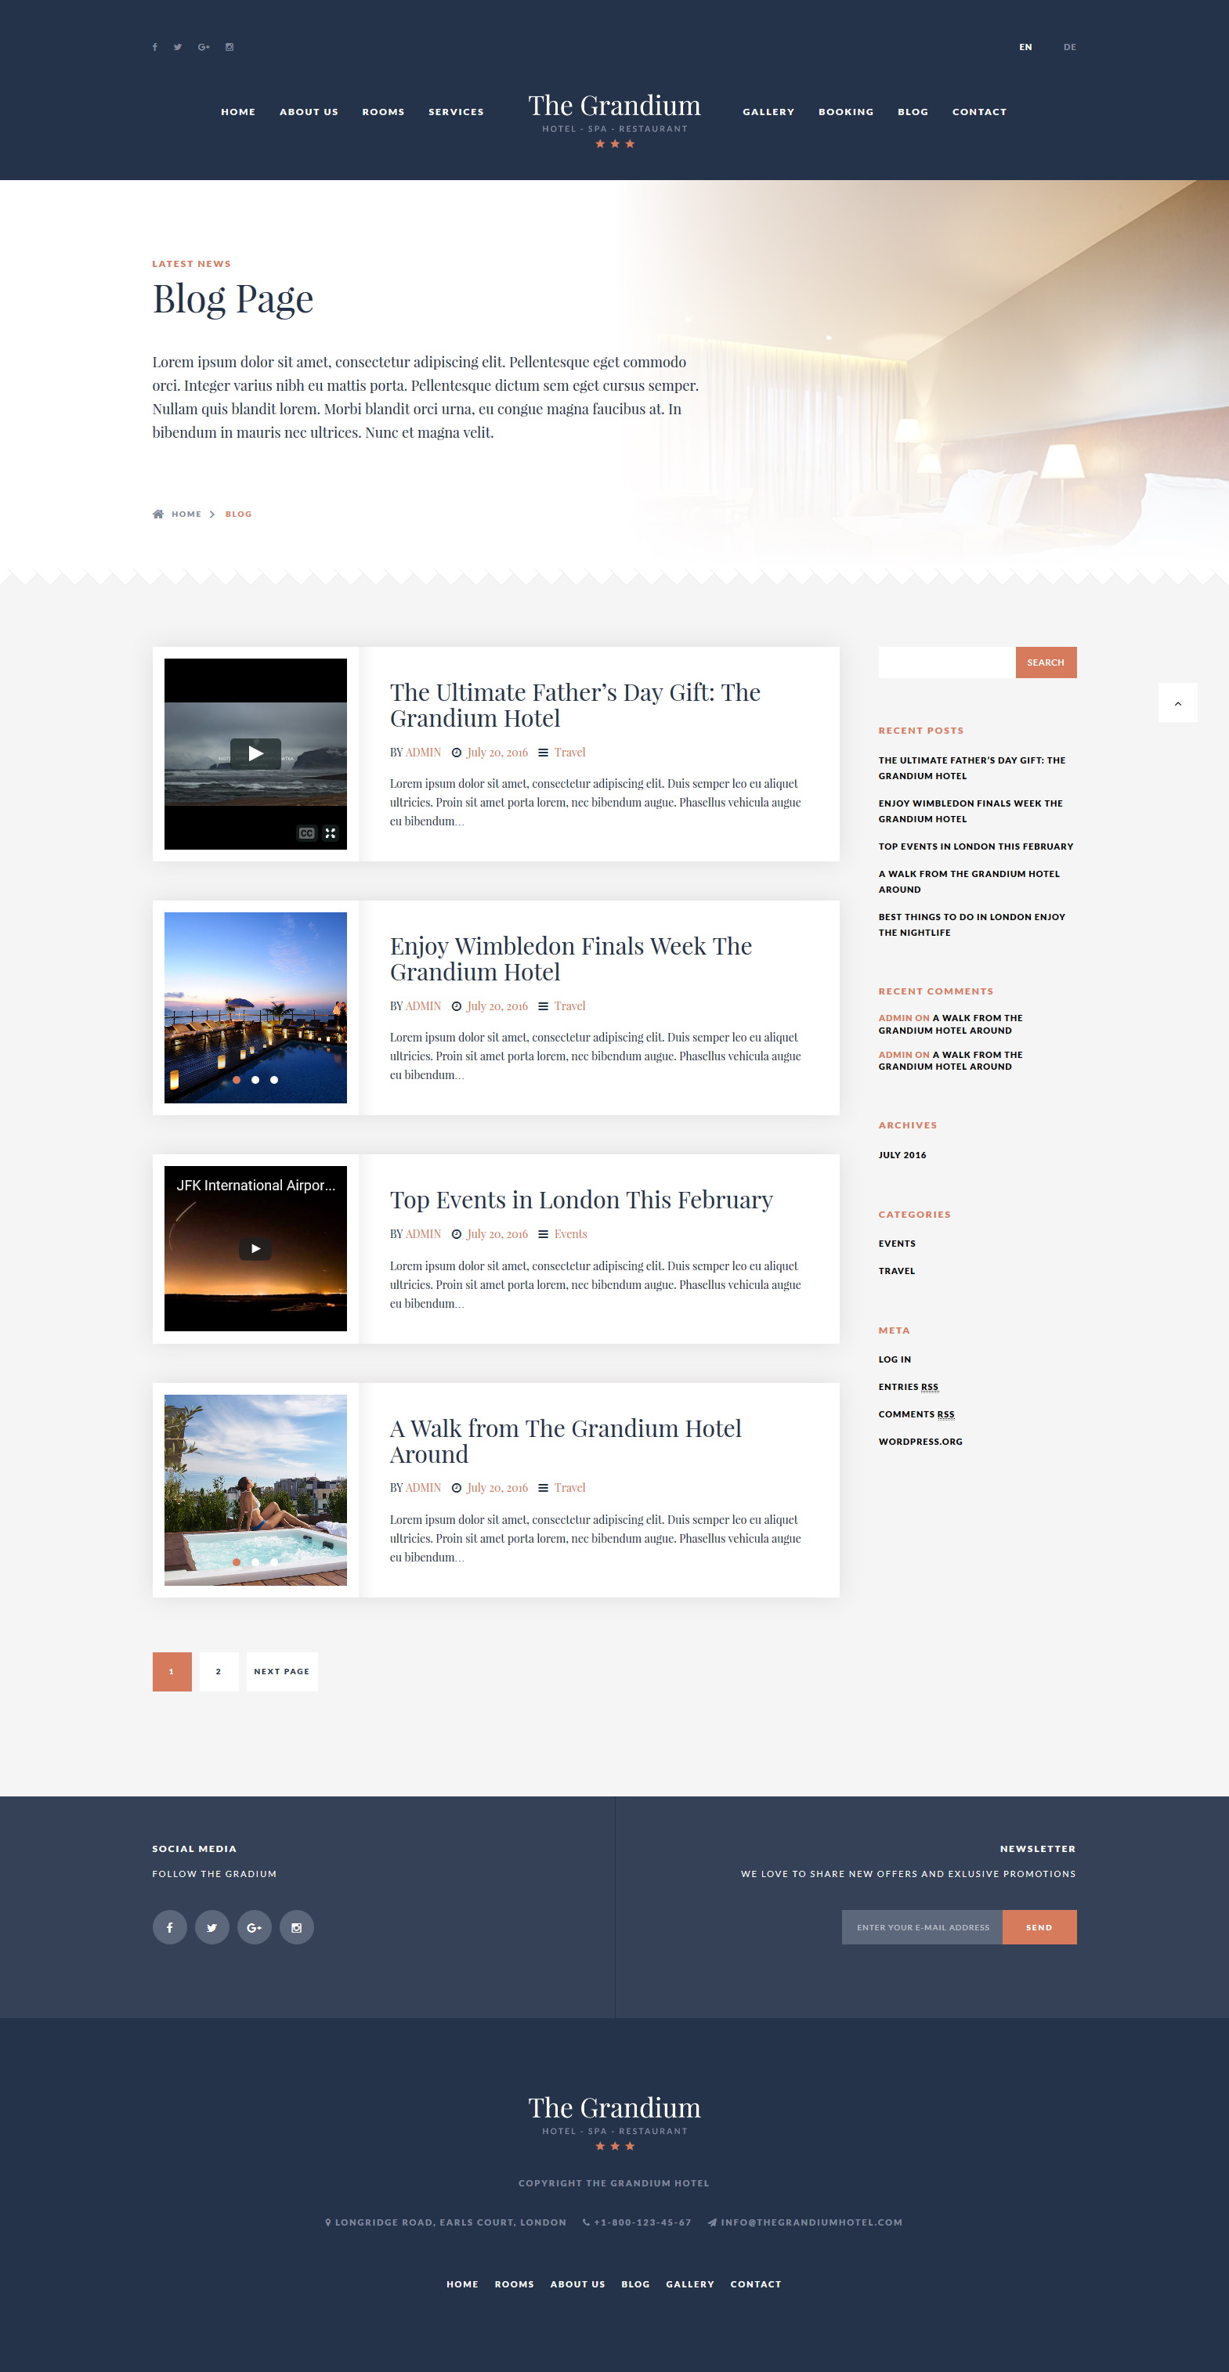Screen dimensions: 1229x2372
Task: Click the footer Twitter circle icon
Action: point(212,1927)
